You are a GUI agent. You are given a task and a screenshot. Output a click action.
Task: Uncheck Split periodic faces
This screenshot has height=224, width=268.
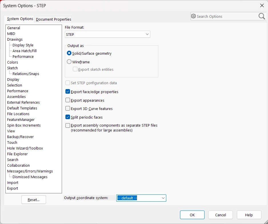(68, 117)
